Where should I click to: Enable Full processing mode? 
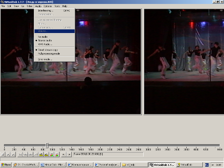point(49,53)
